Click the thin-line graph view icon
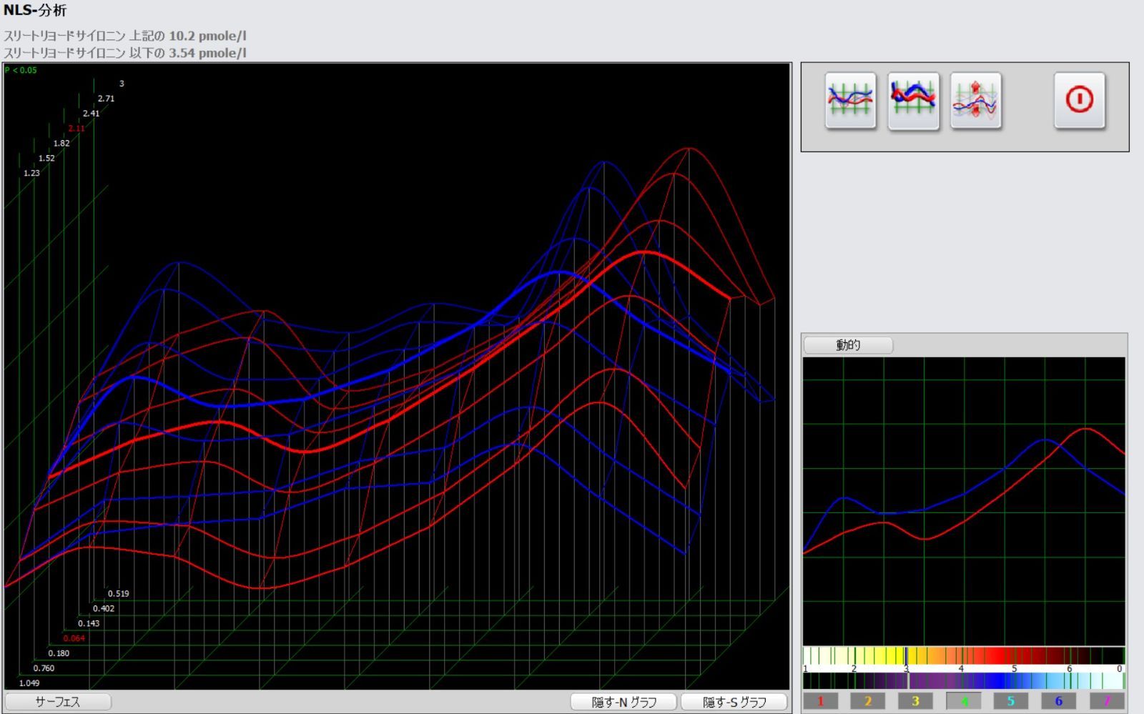The height and width of the screenshot is (714, 1144). click(850, 101)
